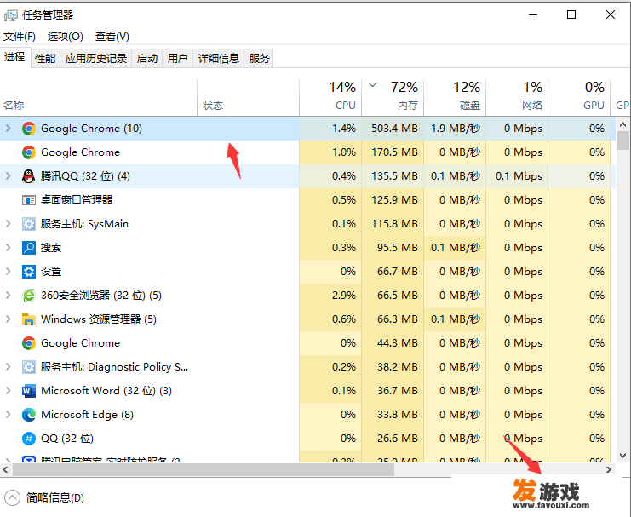The image size is (631, 517).
Task: Click the 1.9 MB/秒 disk cell
Action: (x=455, y=129)
